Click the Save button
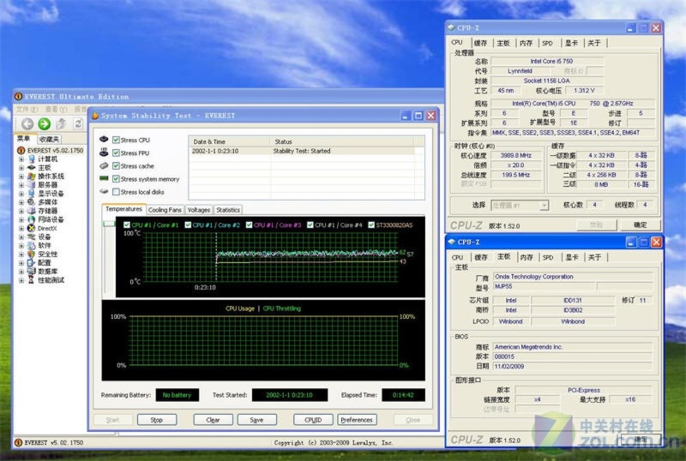This screenshot has height=461, width=686. 257,420
